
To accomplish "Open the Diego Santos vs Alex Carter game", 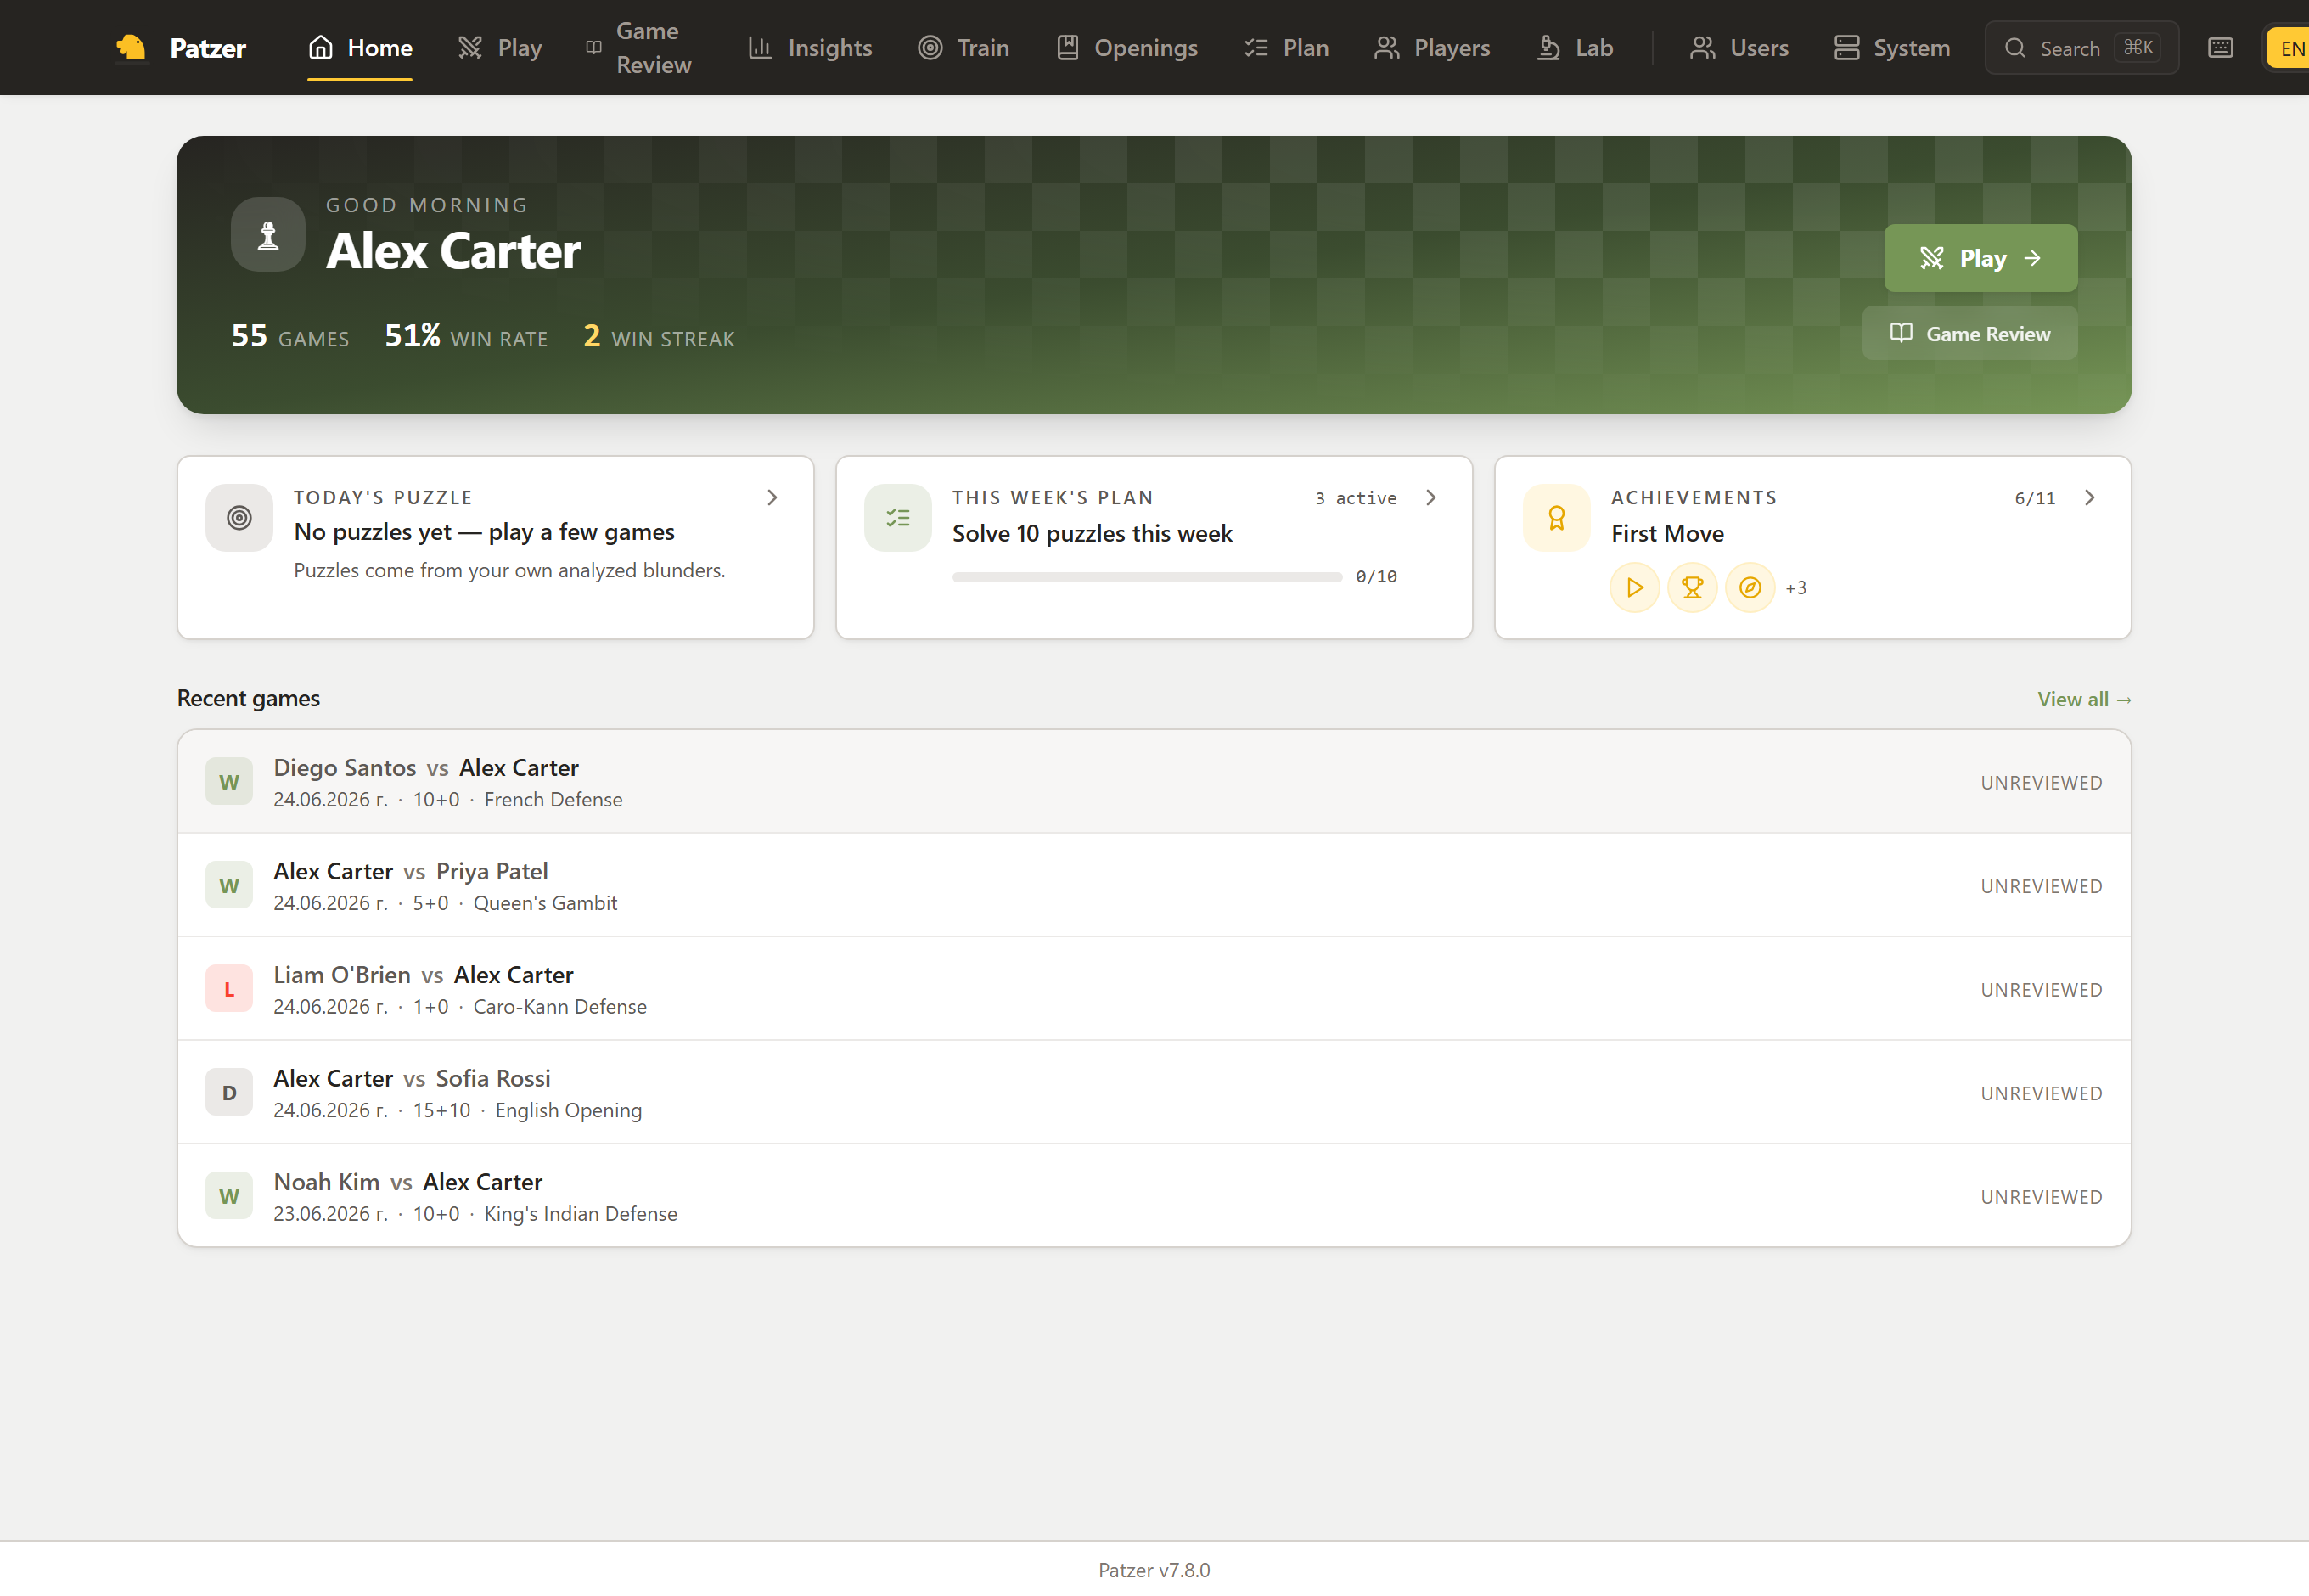I will [x=1154, y=782].
